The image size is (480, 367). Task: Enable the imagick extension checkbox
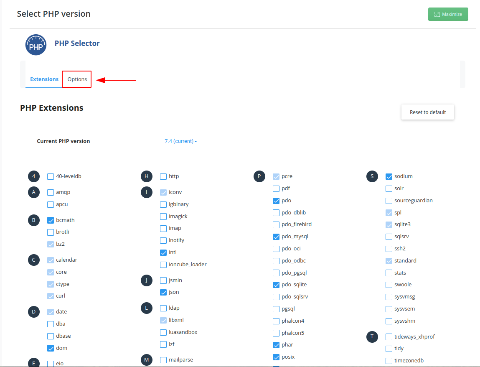163,217
